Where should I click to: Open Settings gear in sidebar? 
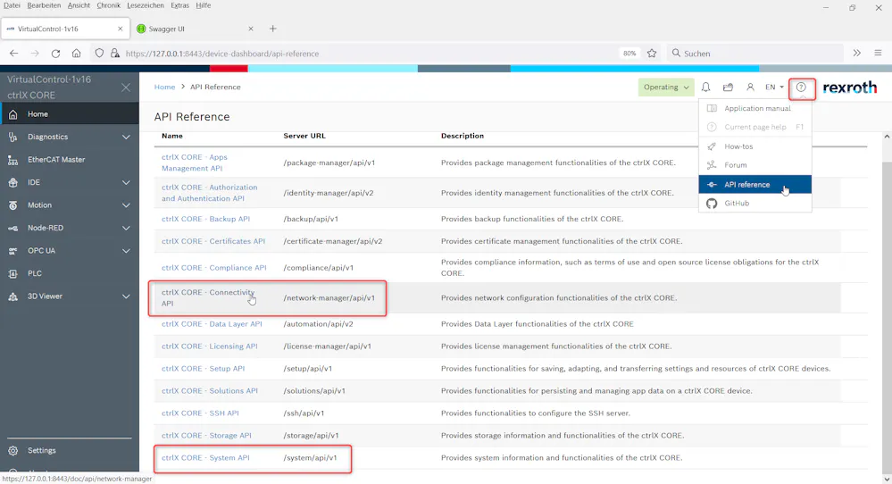pos(13,451)
